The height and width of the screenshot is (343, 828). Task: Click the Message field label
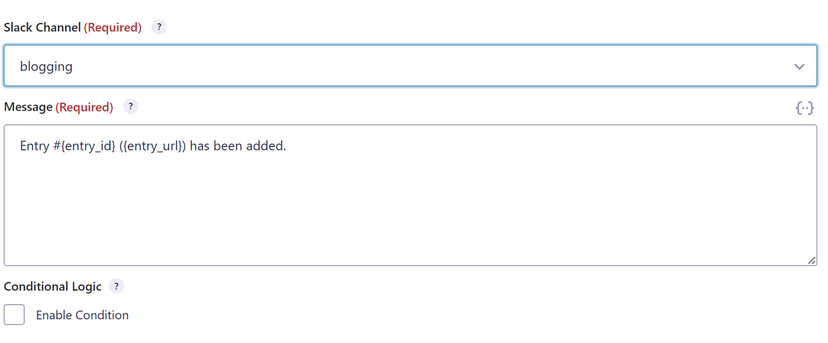pos(28,107)
